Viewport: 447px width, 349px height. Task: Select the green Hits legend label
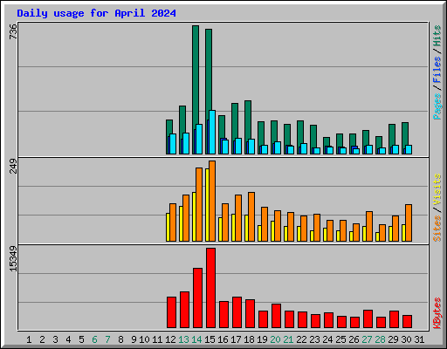point(437,36)
